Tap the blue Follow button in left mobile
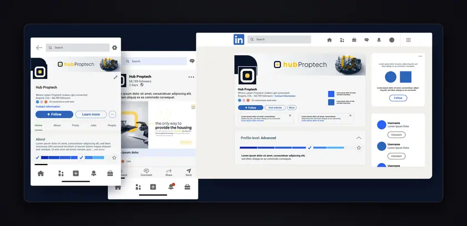Screen dimensions: 467x226 (54, 115)
